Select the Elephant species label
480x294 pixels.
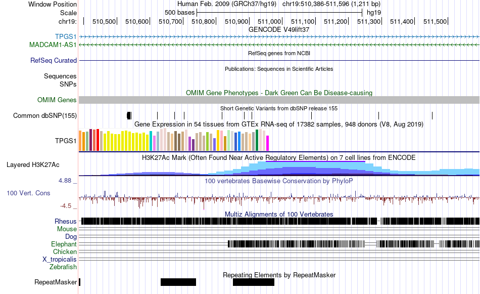pyautogui.click(x=64, y=244)
